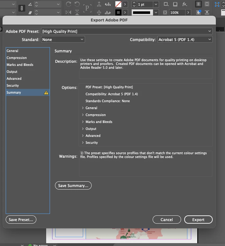
Task: Open the rotation angle dropdown
Action: pos(58,4)
